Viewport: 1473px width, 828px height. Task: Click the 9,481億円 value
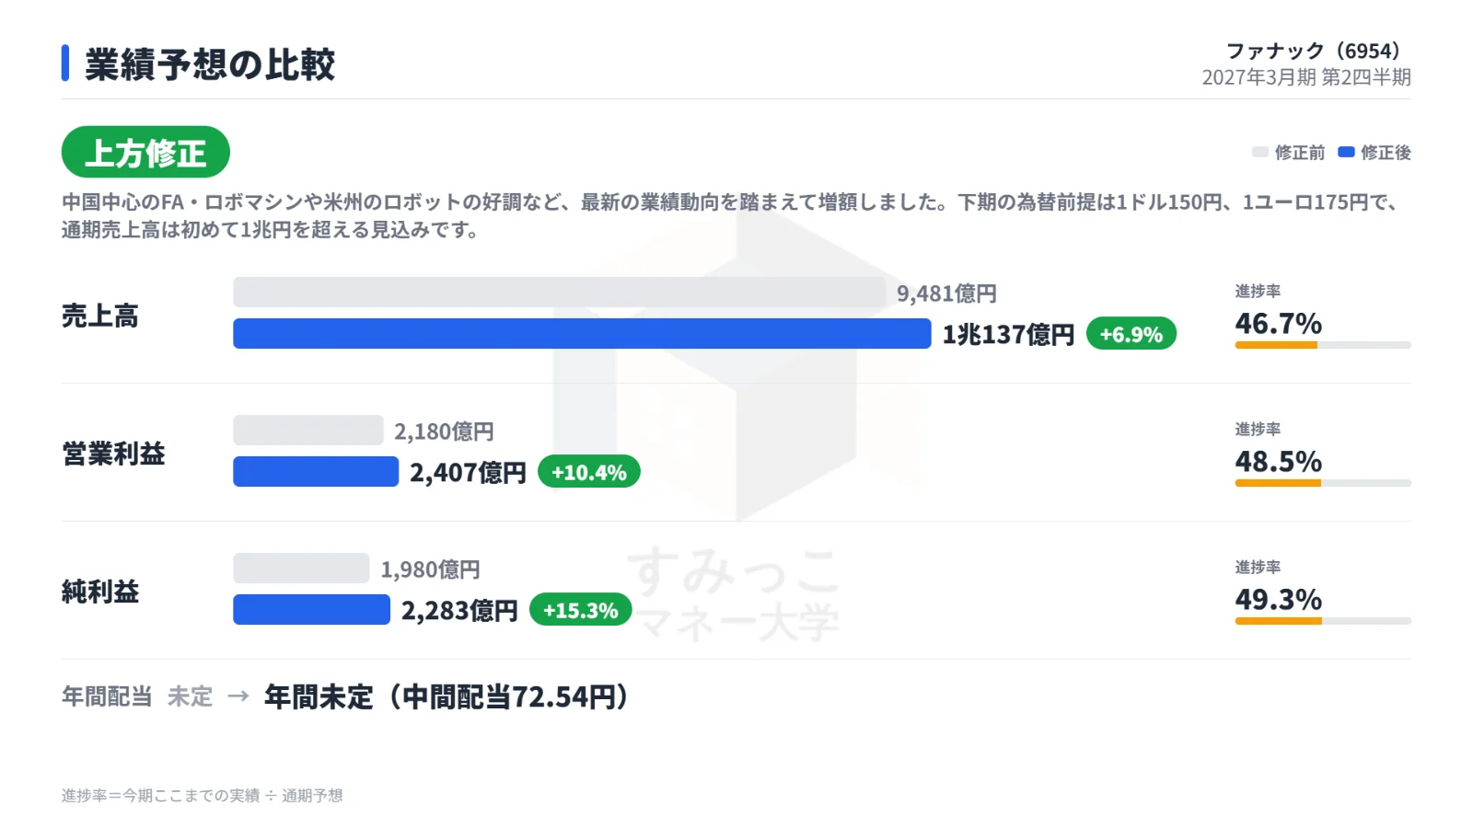coord(947,293)
